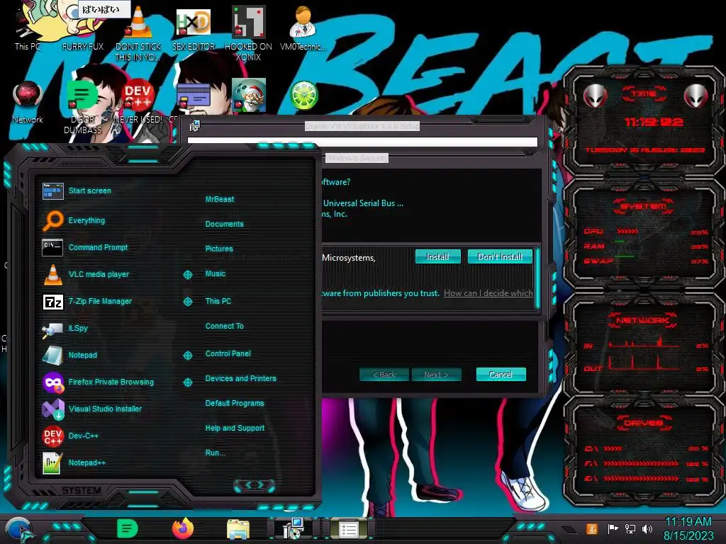The image size is (726, 544).
Task: Open the HOOKED ON XONIX desktop icon
Action: click(248, 33)
